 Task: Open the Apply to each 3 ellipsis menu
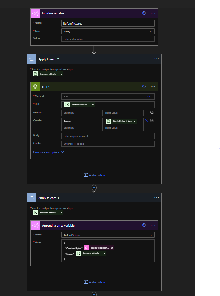(x=157, y=198)
